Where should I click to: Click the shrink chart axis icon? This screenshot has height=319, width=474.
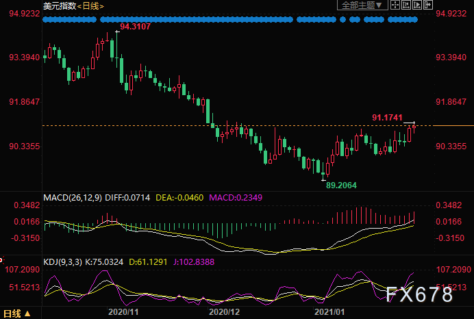point(406,5)
